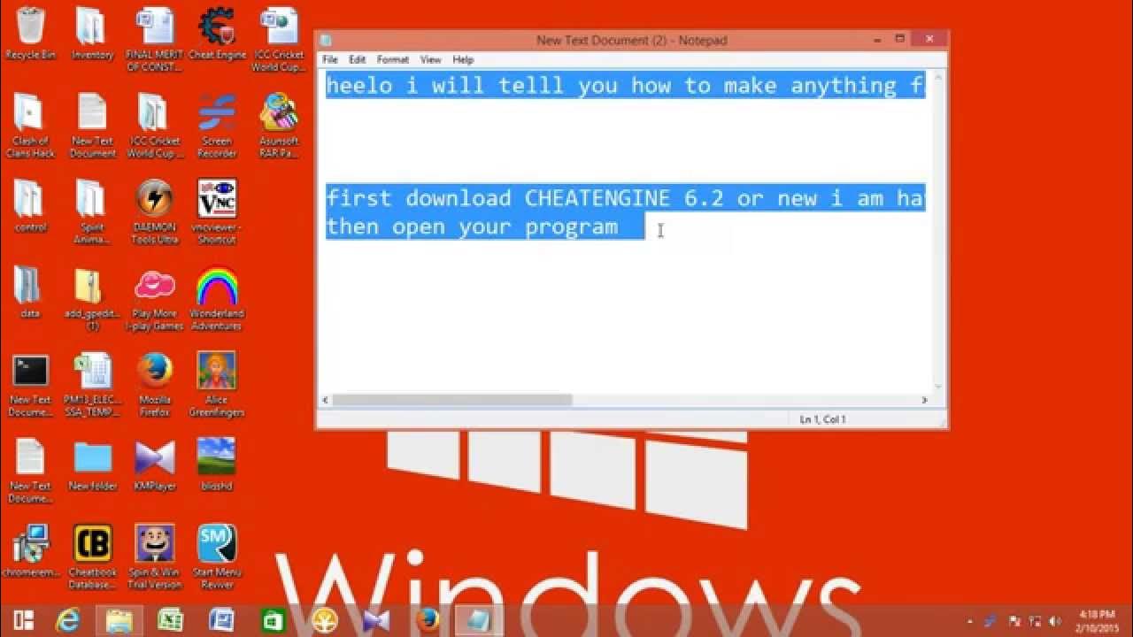Open Action Center flag in tray
The height and width of the screenshot is (637, 1133).
(x=1014, y=621)
